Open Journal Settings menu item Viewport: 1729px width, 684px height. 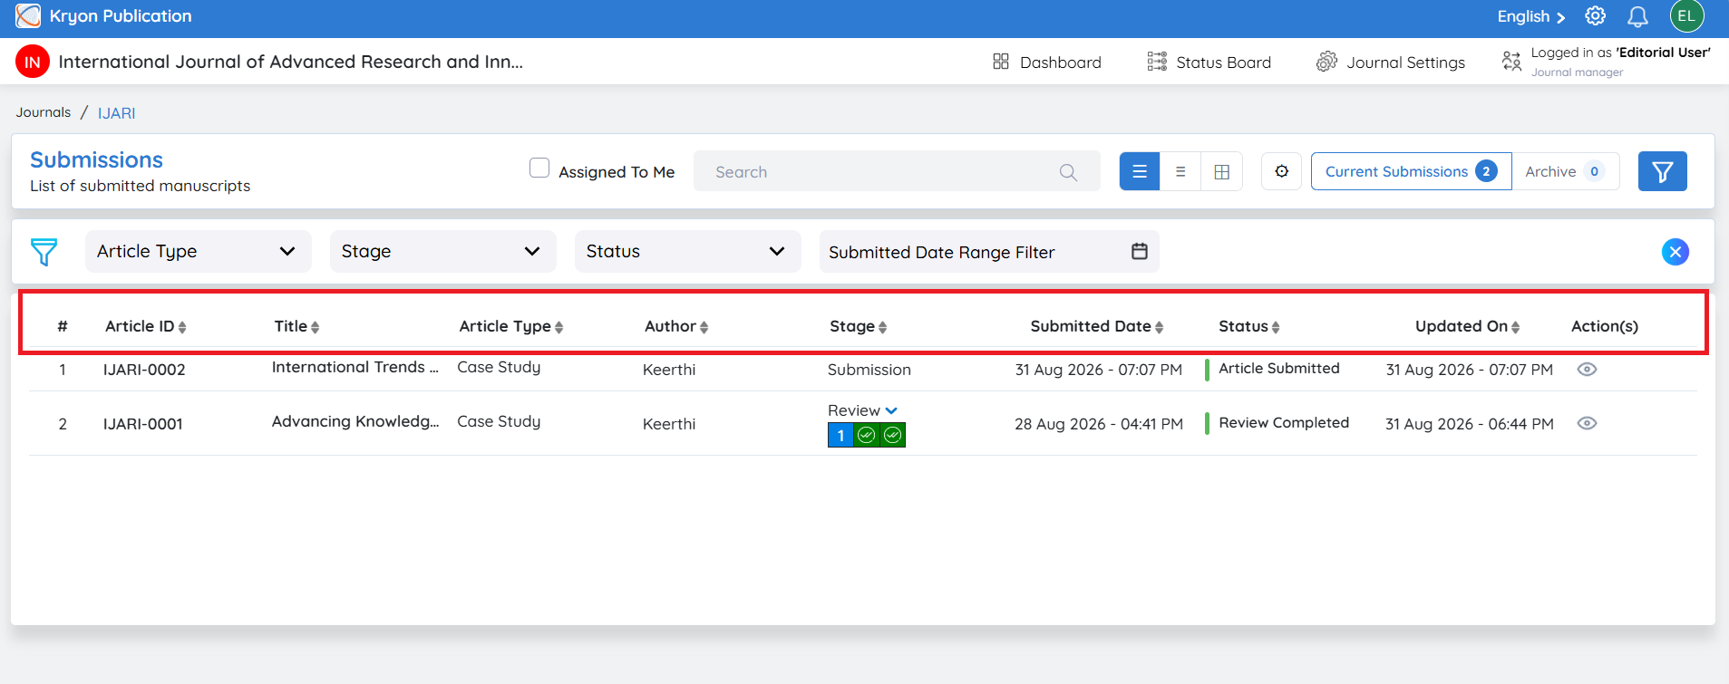pos(1391,62)
